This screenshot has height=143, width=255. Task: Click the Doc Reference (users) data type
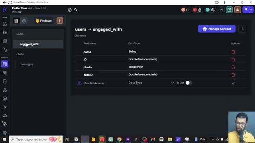coord(143,59)
